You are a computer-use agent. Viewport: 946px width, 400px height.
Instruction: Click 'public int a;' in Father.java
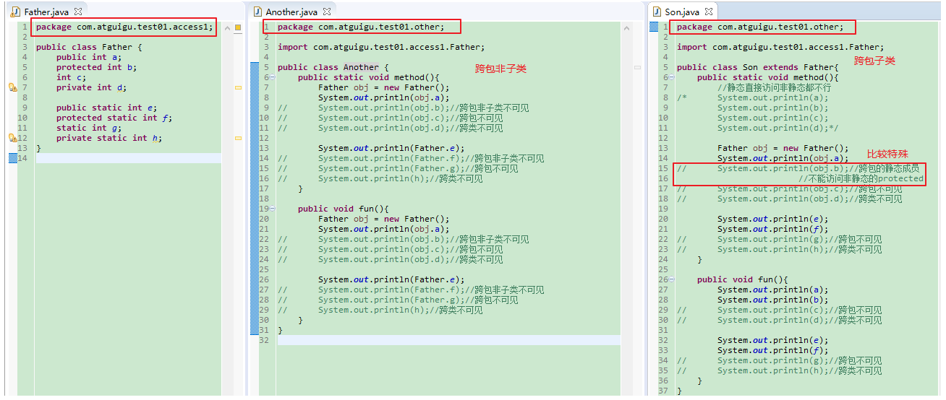click(89, 57)
